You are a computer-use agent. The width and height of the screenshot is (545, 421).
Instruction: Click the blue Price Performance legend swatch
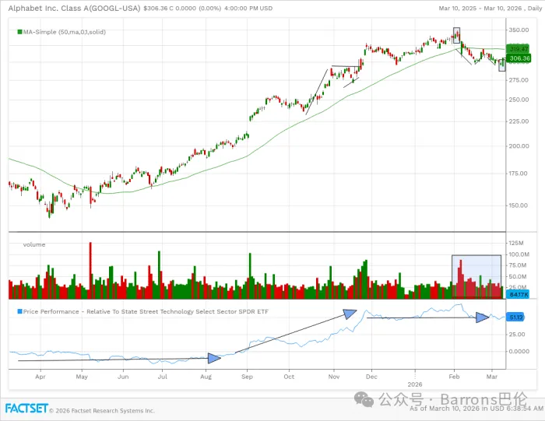(x=19, y=311)
